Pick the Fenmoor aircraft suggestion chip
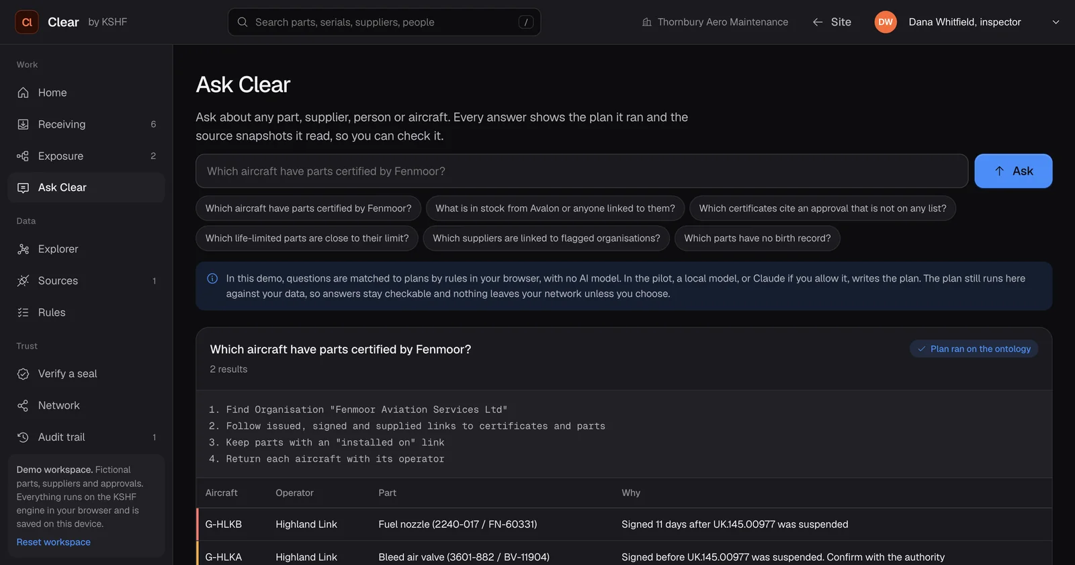This screenshot has width=1075, height=565. tap(308, 208)
